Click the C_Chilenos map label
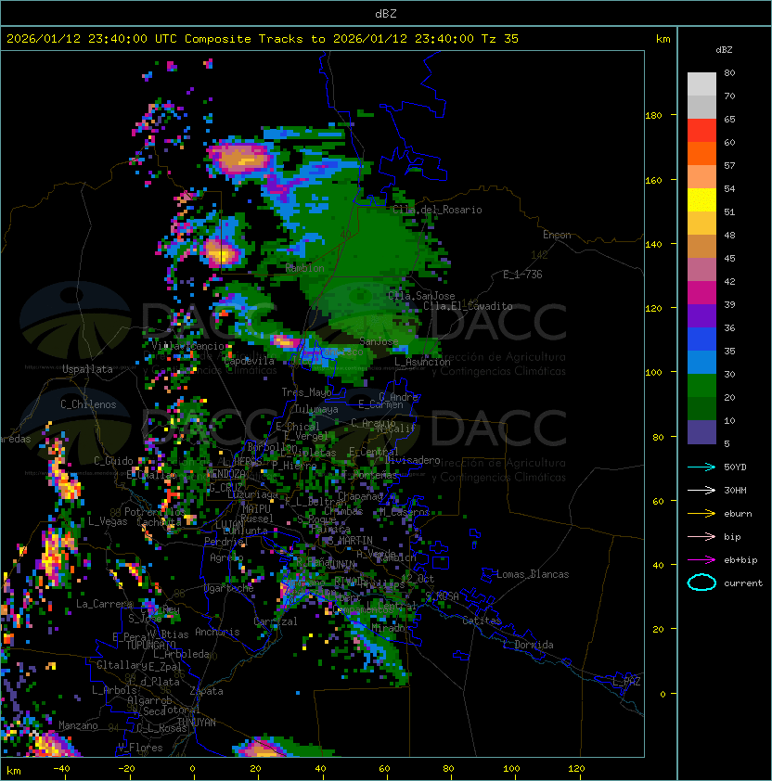772x781 pixels. tap(88, 404)
